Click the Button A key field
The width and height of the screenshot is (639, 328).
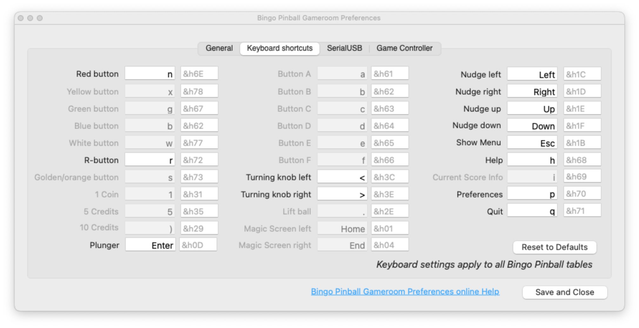click(x=342, y=74)
